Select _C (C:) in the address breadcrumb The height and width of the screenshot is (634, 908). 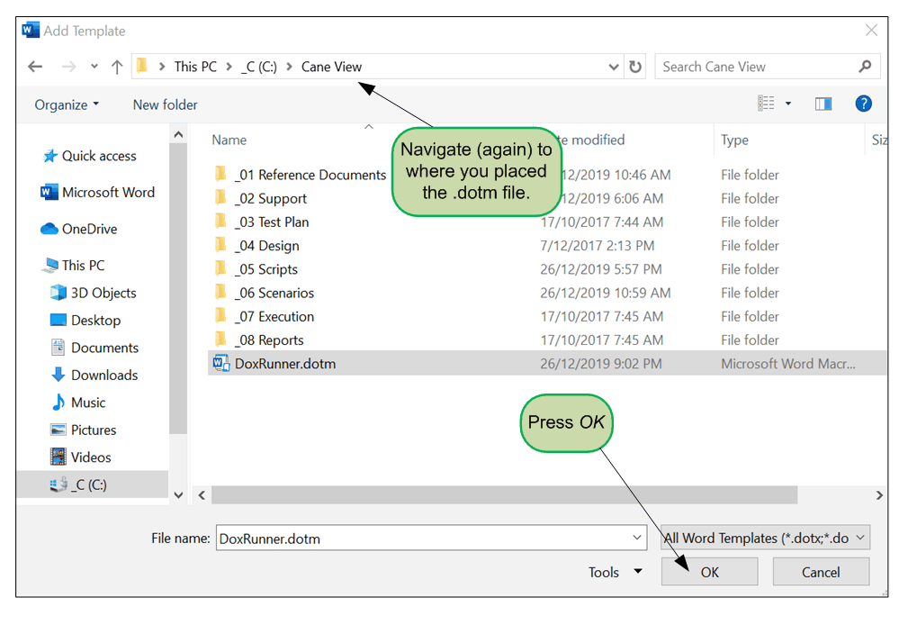260,67
